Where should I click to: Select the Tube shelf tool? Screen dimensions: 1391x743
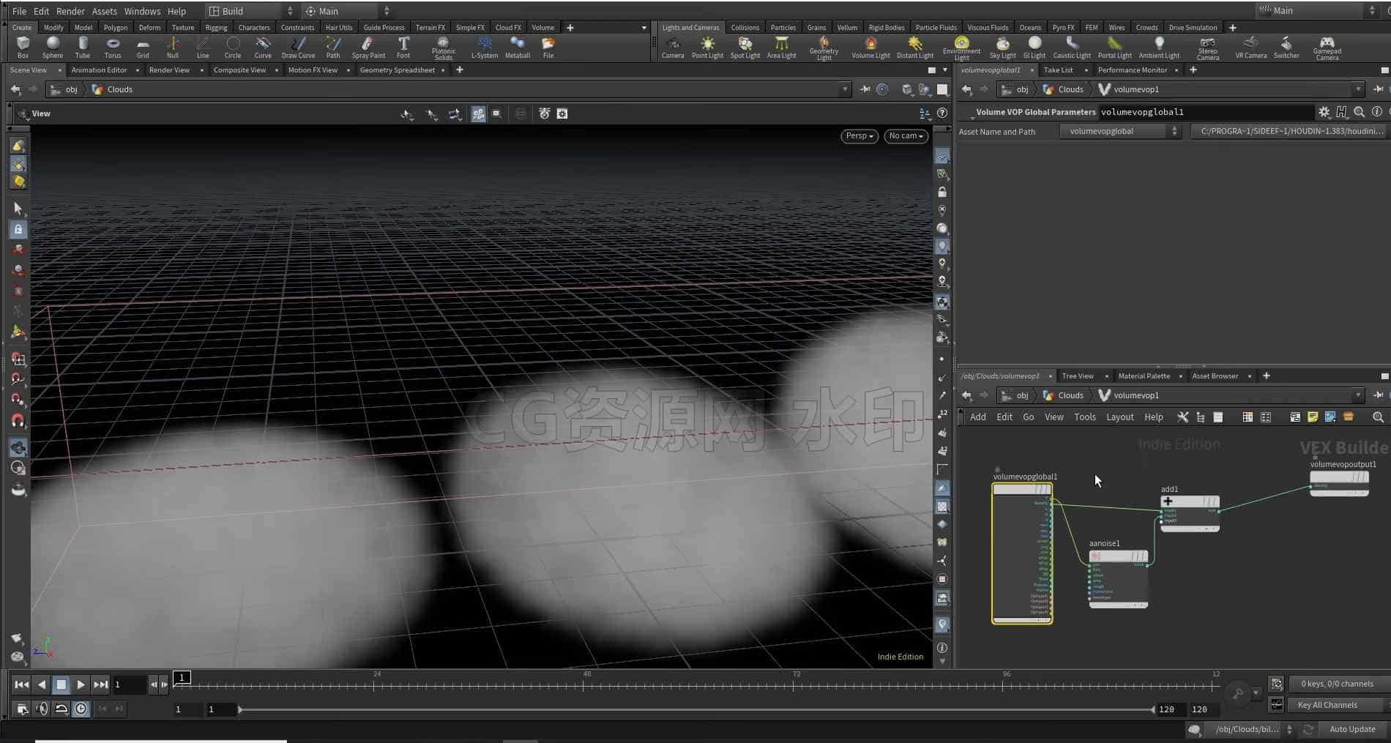83,48
